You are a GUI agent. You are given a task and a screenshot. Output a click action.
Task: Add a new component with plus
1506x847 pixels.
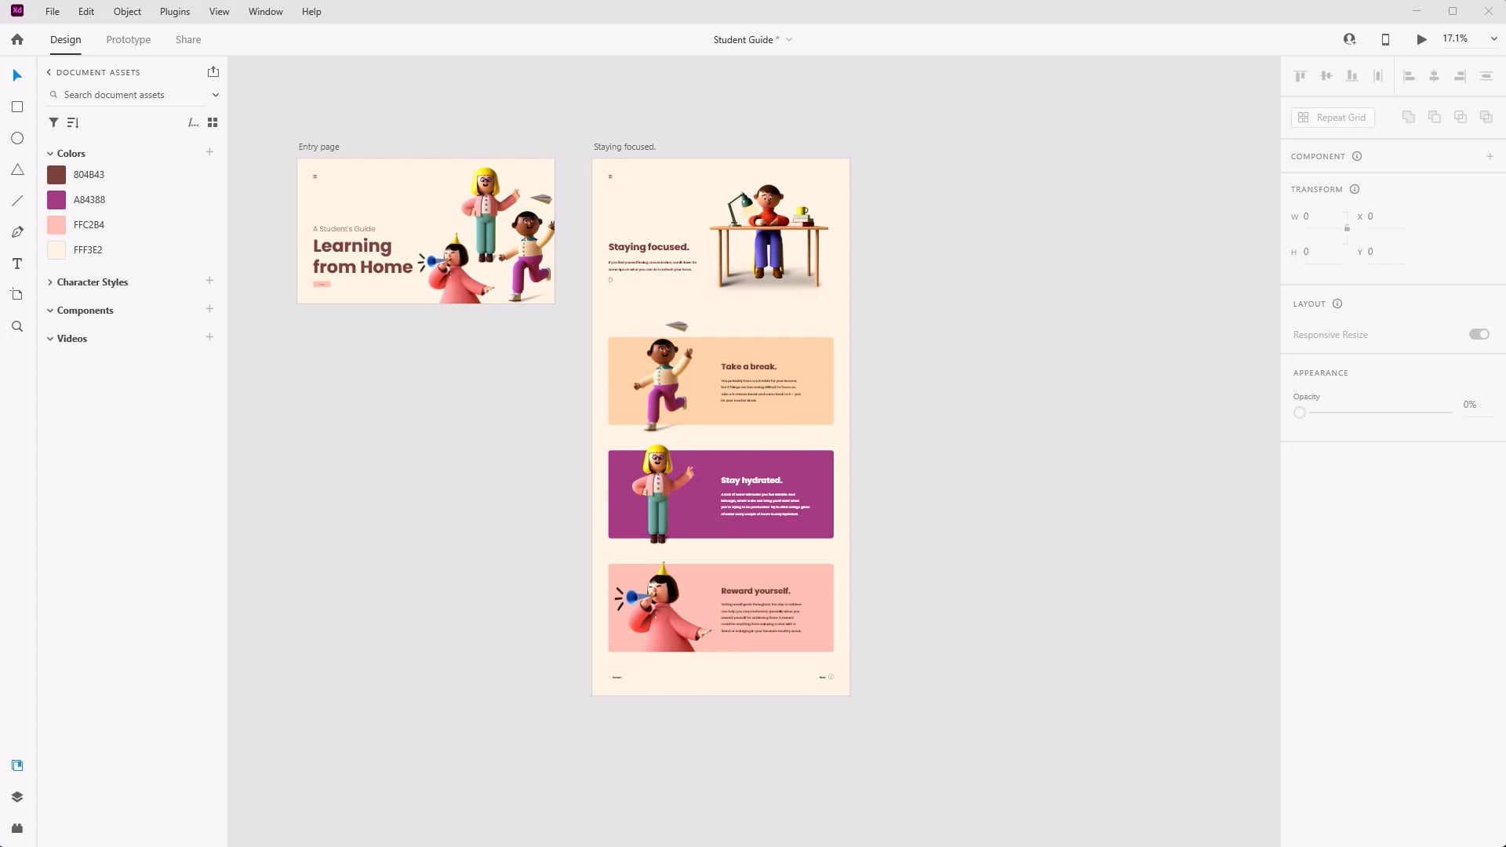click(x=209, y=309)
